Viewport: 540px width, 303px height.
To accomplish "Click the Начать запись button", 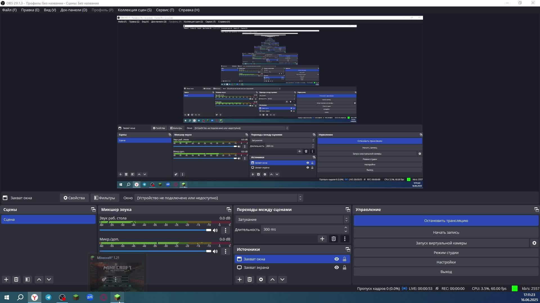I will pyautogui.click(x=446, y=233).
